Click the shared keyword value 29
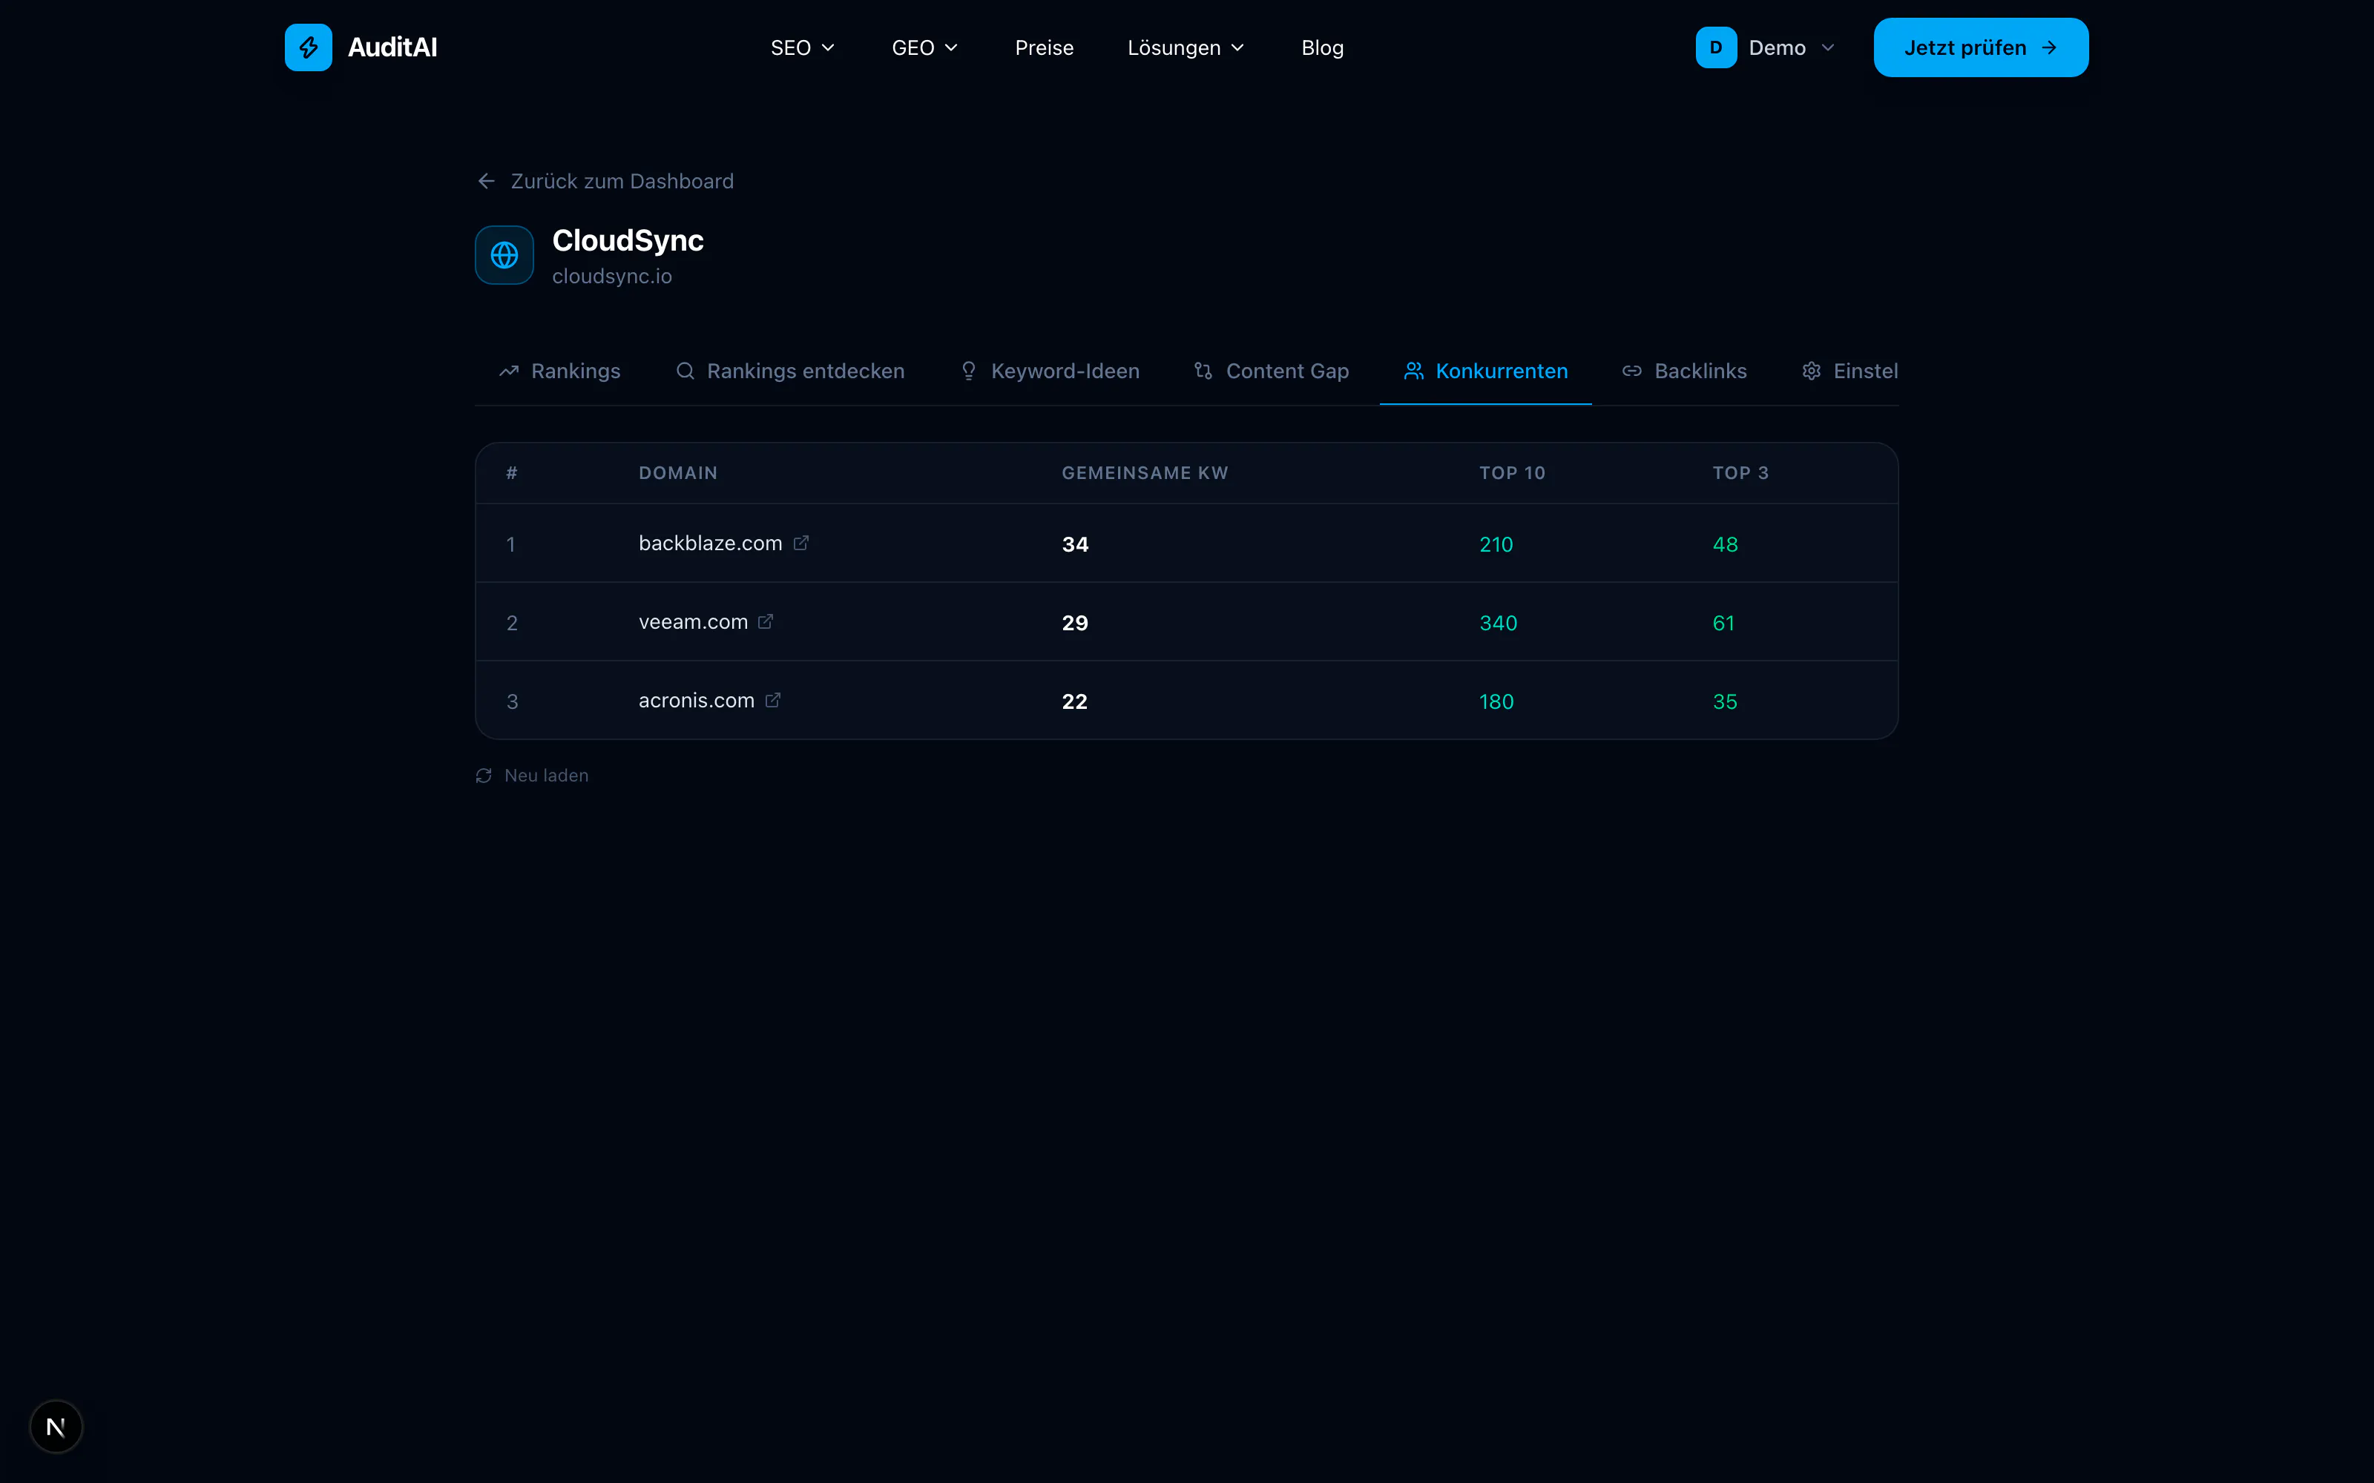 [1075, 623]
